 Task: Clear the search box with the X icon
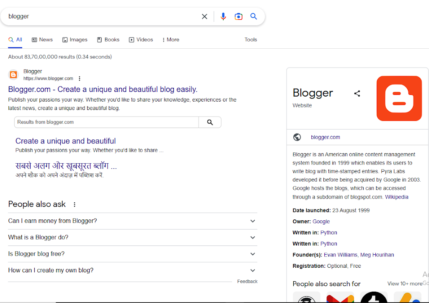[x=204, y=16]
